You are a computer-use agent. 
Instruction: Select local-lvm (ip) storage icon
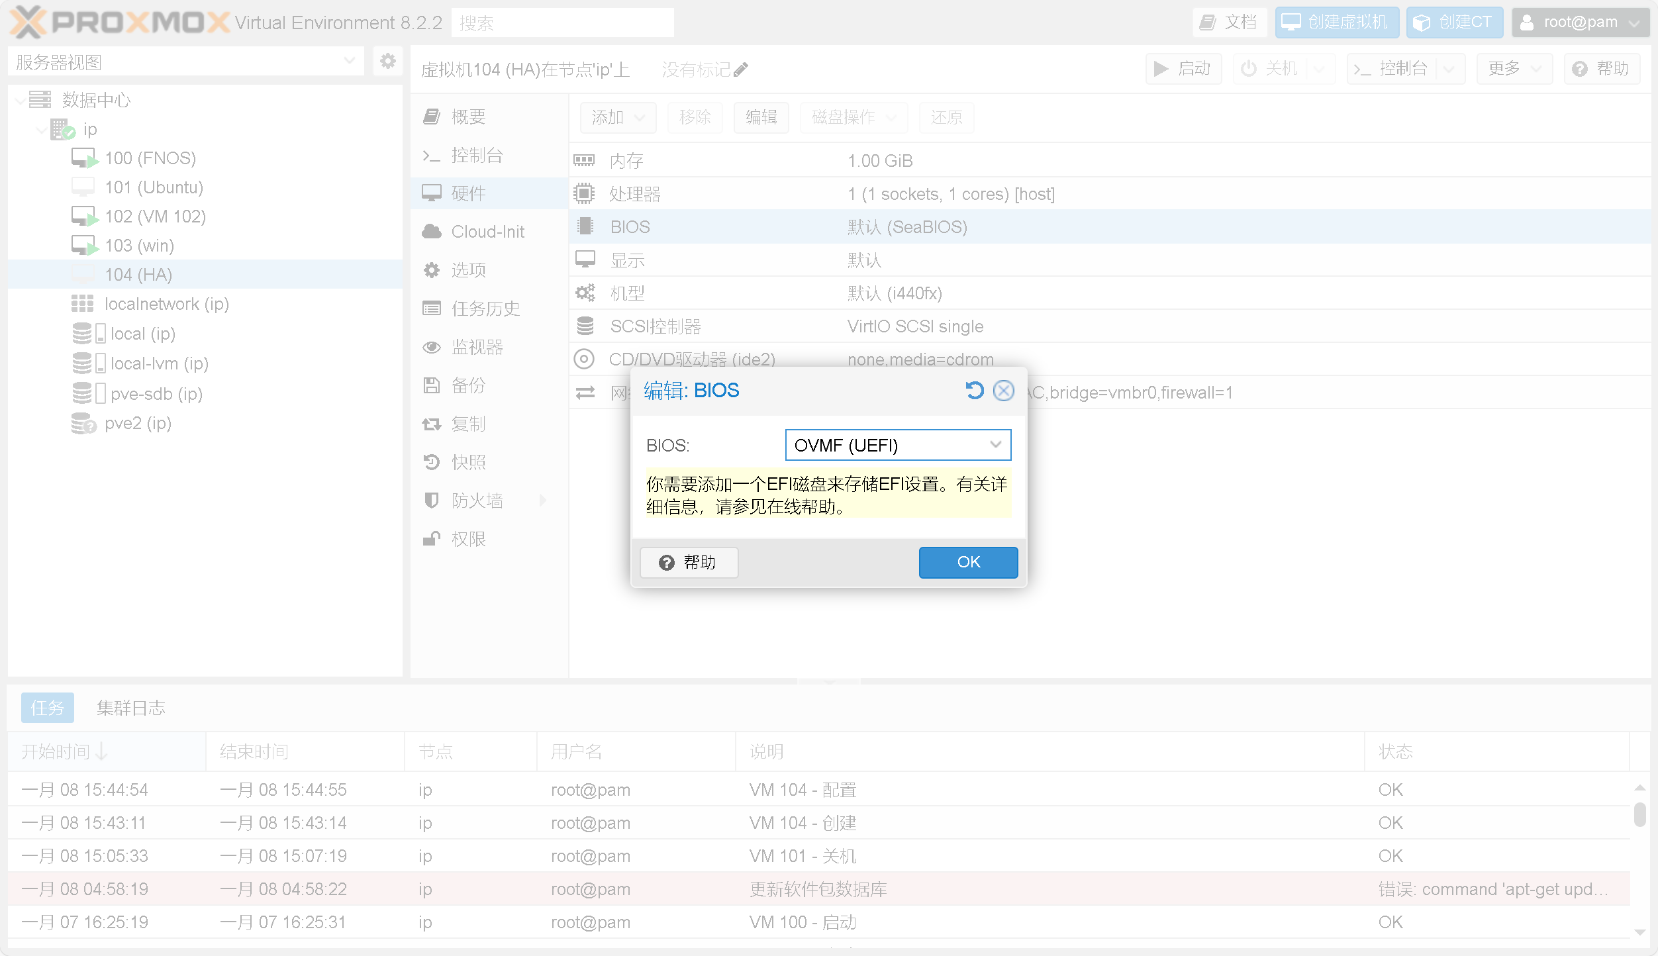[x=88, y=363]
